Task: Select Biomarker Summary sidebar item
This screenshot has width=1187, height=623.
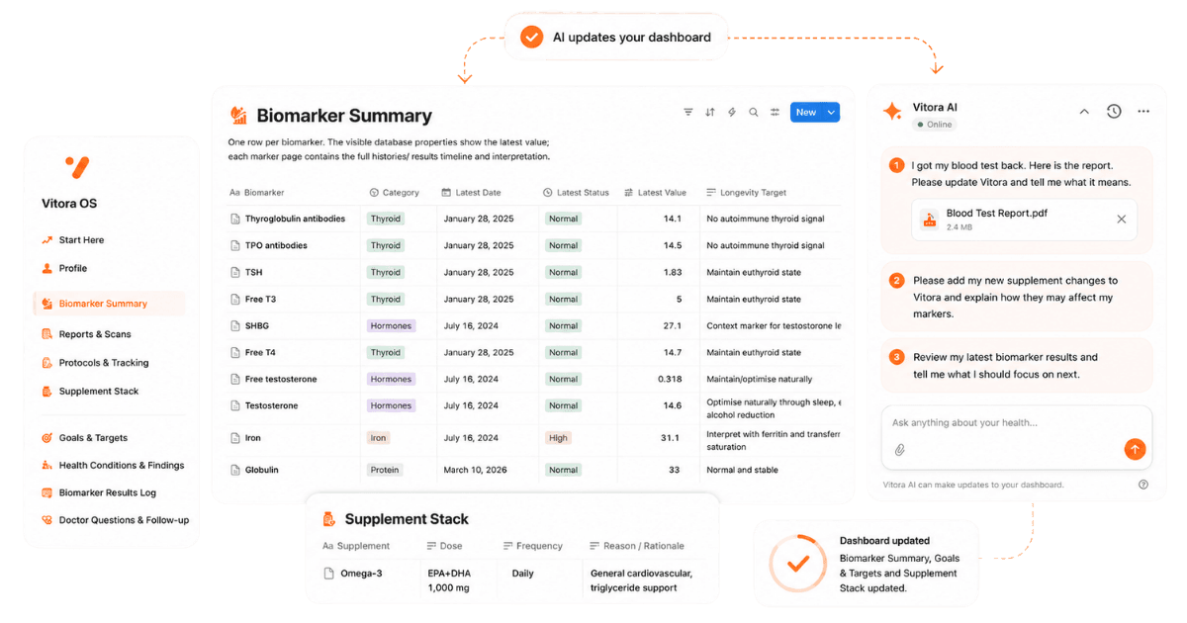Action: pyautogui.click(x=109, y=304)
